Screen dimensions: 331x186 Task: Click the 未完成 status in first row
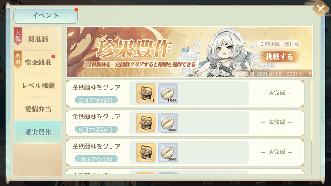click(277, 93)
